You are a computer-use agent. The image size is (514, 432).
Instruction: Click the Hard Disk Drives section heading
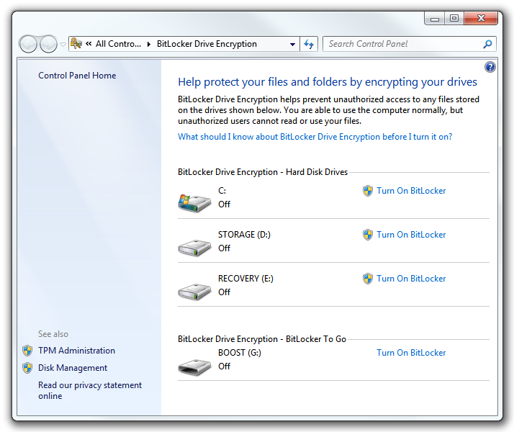tap(263, 172)
